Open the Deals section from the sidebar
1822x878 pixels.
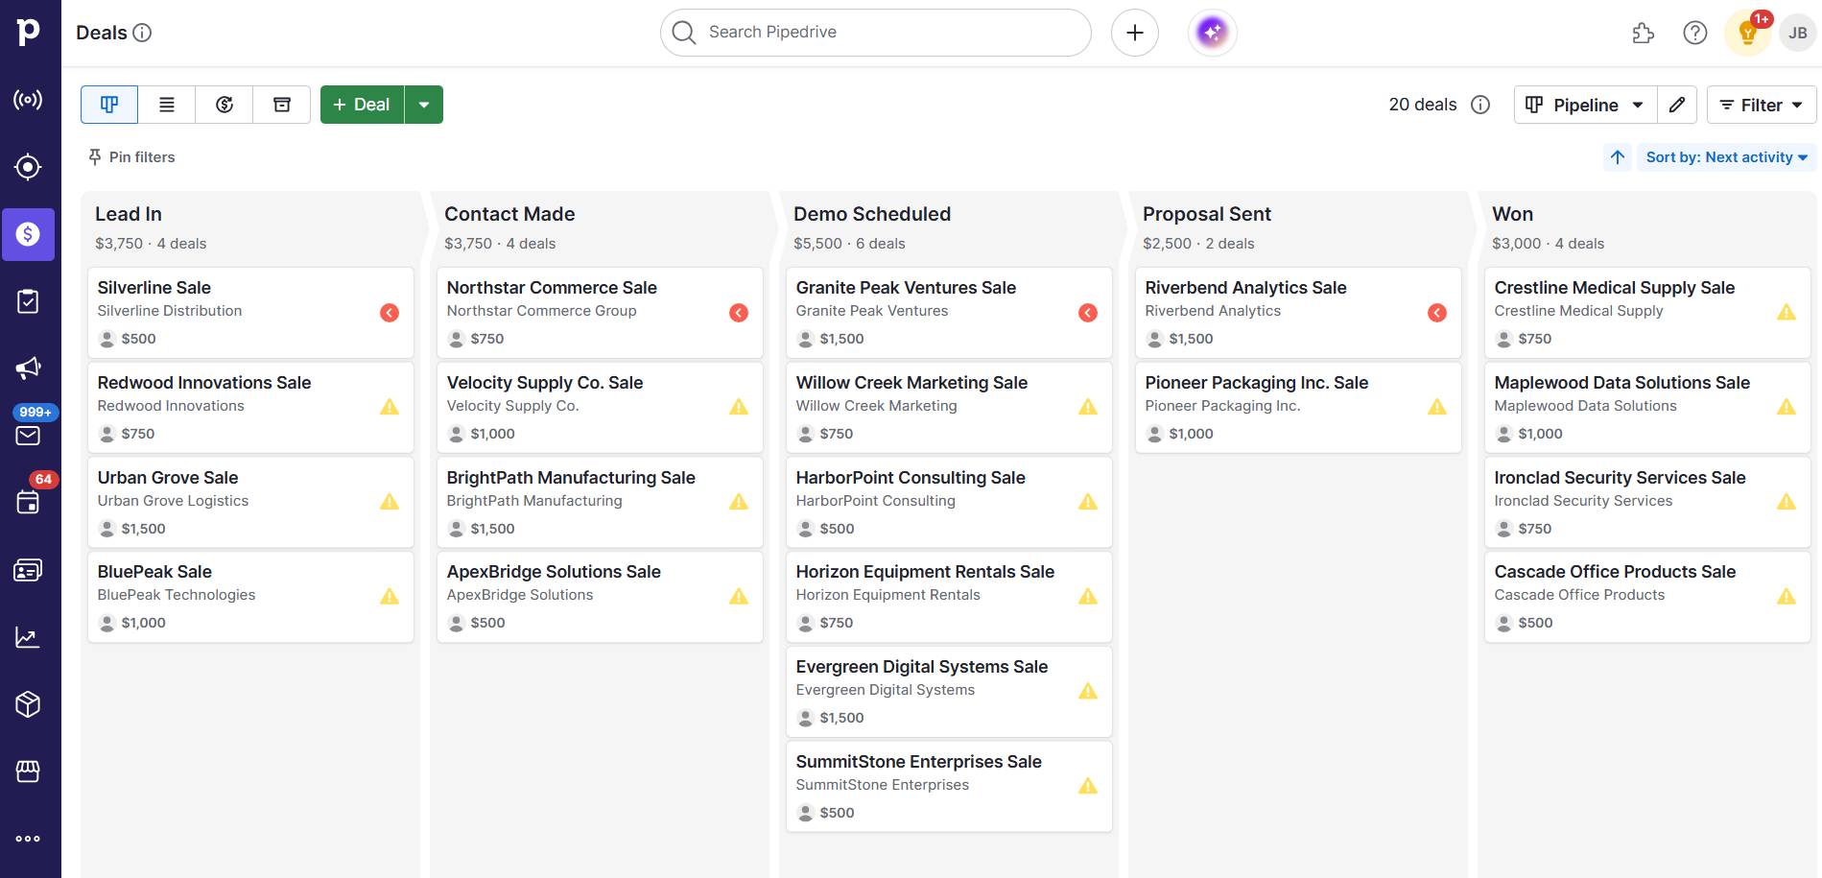29,234
